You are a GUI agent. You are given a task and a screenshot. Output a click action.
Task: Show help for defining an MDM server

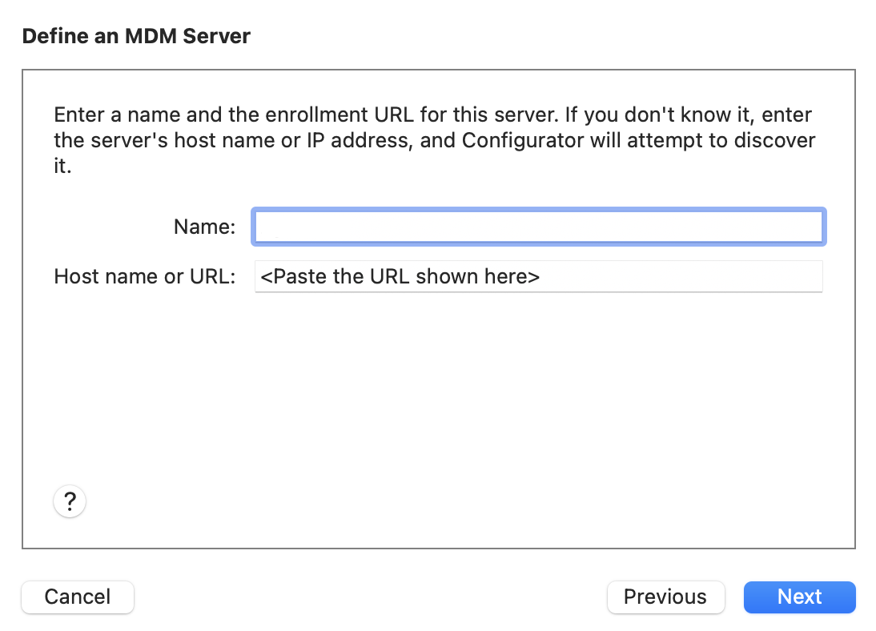70,502
